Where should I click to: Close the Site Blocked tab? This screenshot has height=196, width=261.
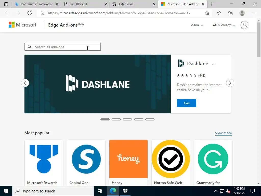106,4
